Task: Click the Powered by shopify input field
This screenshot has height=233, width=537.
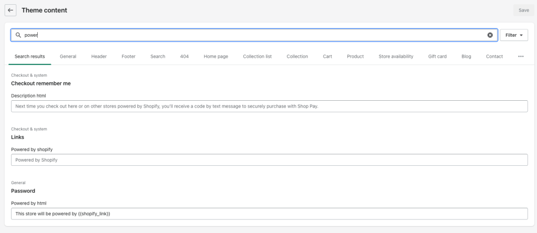Action: pyautogui.click(x=269, y=160)
